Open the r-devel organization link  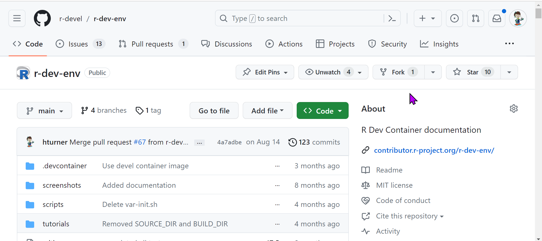(x=71, y=19)
